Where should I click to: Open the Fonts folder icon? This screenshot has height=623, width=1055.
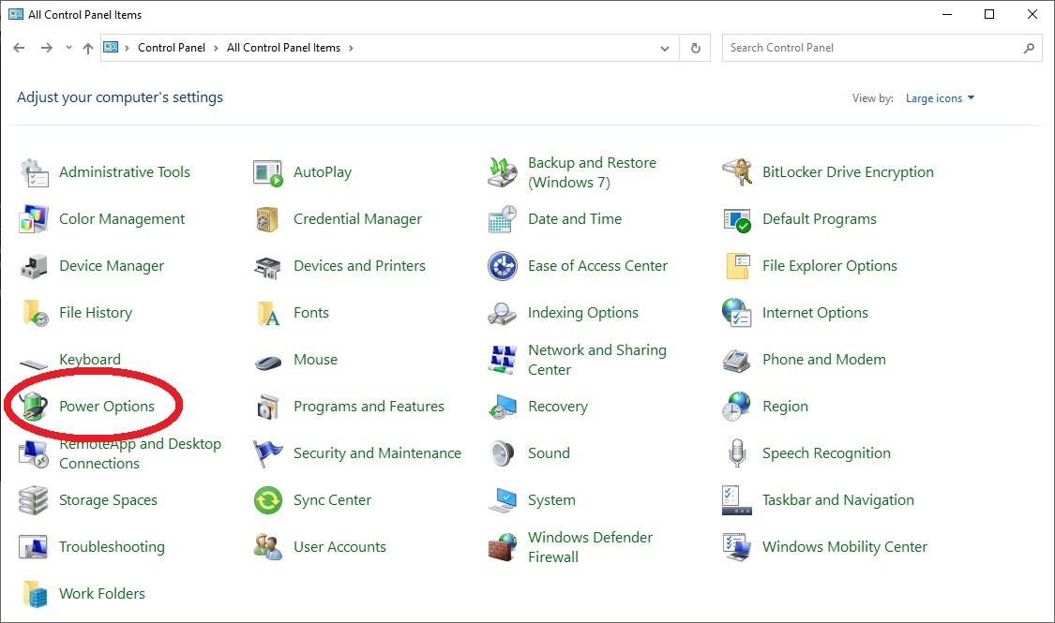pyautogui.click(x=268, y=313)
